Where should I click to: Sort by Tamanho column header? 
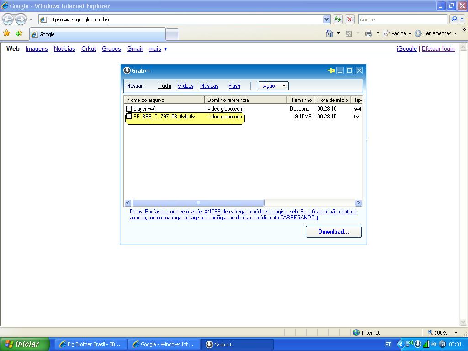(x=301, y=100)
